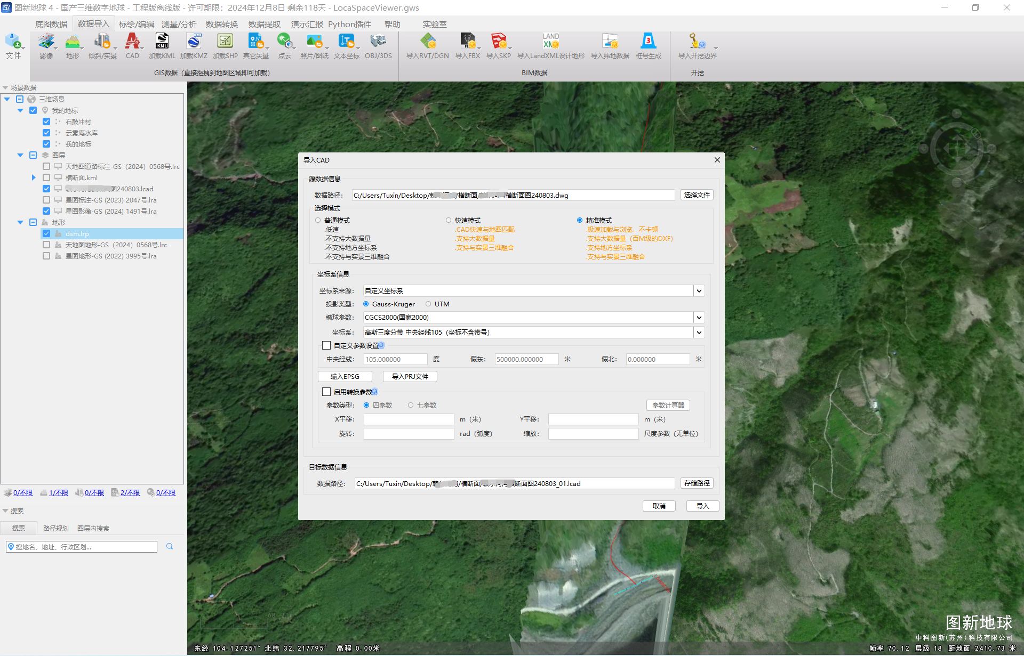Switch to the 测量/分析 ribbon tab
1024x656 pixels.
[179, 24]
